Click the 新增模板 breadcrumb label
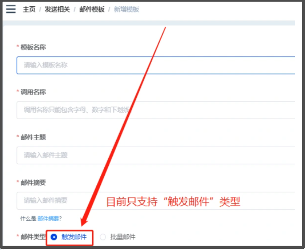 126,9
